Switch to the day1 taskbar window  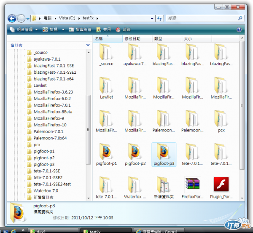pyautogui.click(x=53, y=231)
